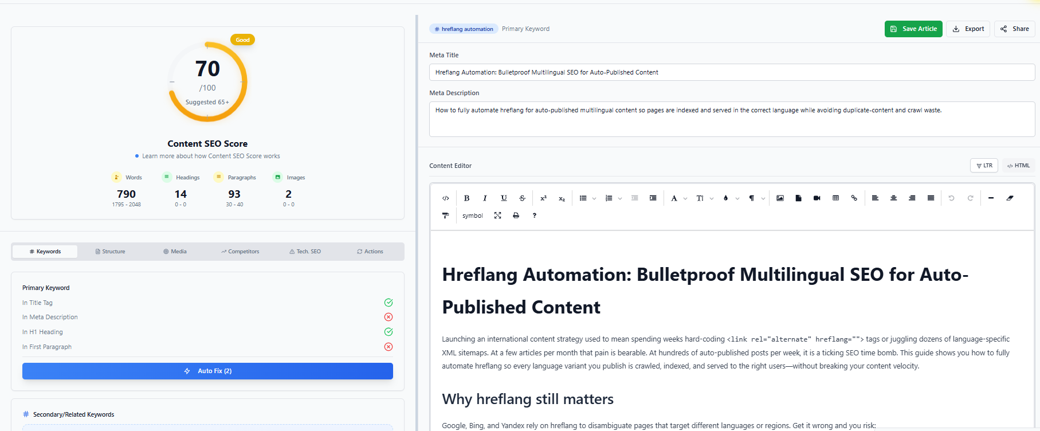Click the increase indent icon
The image size is (1040, 431).
coord(653,198)
